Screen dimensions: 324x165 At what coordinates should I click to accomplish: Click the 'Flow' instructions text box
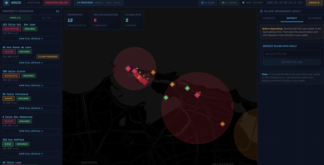coord(292,77)
